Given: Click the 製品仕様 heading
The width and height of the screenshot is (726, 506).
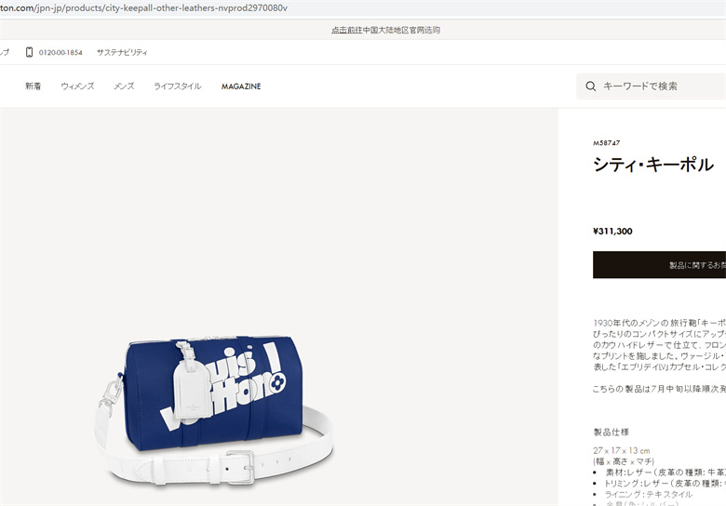Looking at the screenshot, I should coord(612,432).
